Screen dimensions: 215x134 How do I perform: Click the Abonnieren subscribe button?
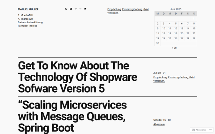point(199,130)
